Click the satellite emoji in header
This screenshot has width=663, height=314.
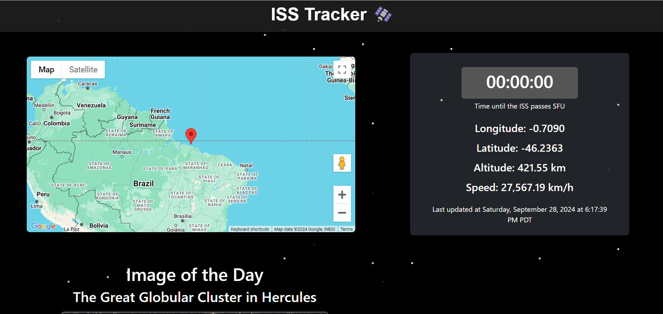(x=383, y=15)
